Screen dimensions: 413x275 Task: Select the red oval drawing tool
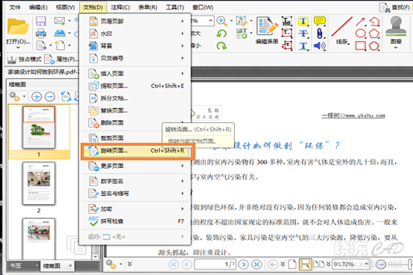pos(360,34)
